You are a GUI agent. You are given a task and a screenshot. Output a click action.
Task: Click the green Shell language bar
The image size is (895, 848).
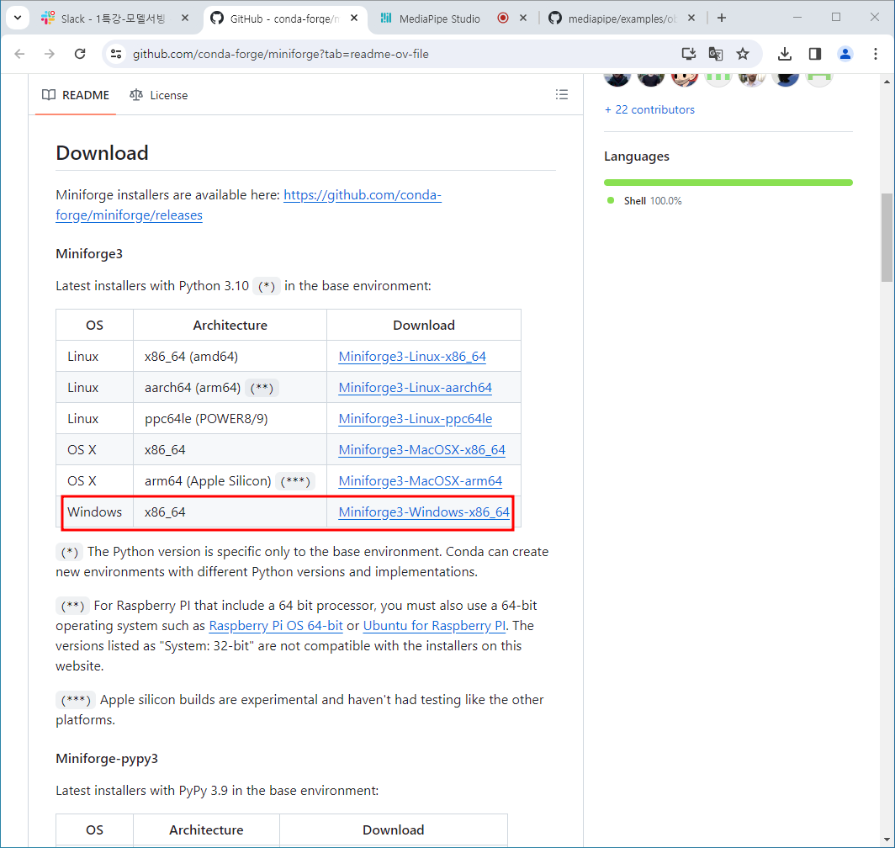coord(728,183)
